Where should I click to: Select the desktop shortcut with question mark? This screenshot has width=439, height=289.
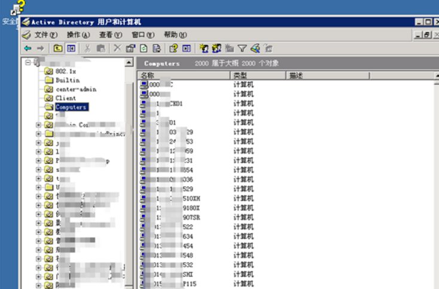coord(18,8)
